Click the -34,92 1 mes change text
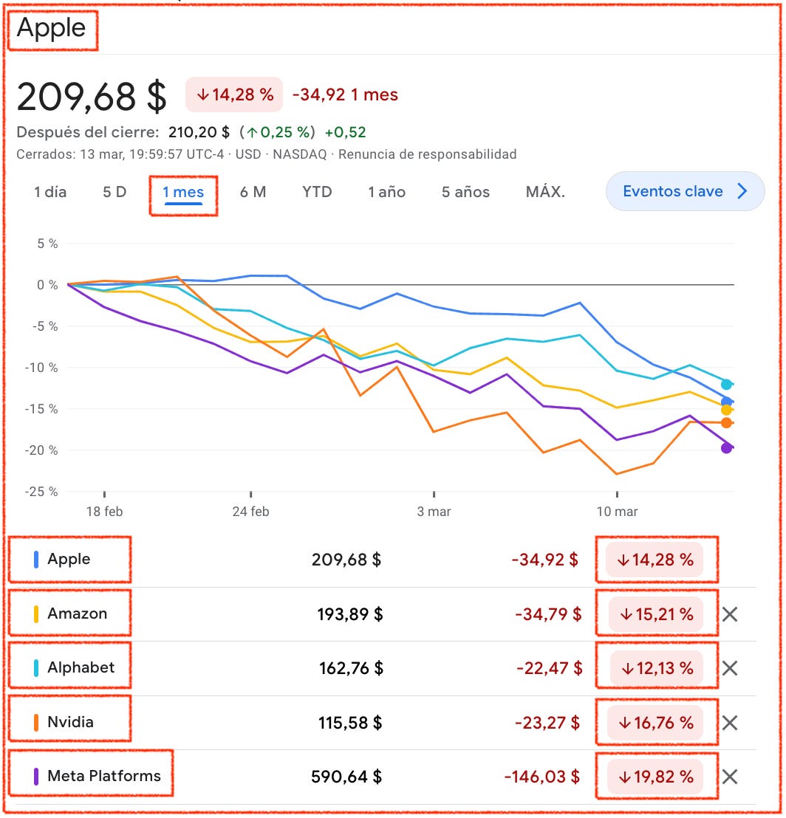 pos(345,94)
